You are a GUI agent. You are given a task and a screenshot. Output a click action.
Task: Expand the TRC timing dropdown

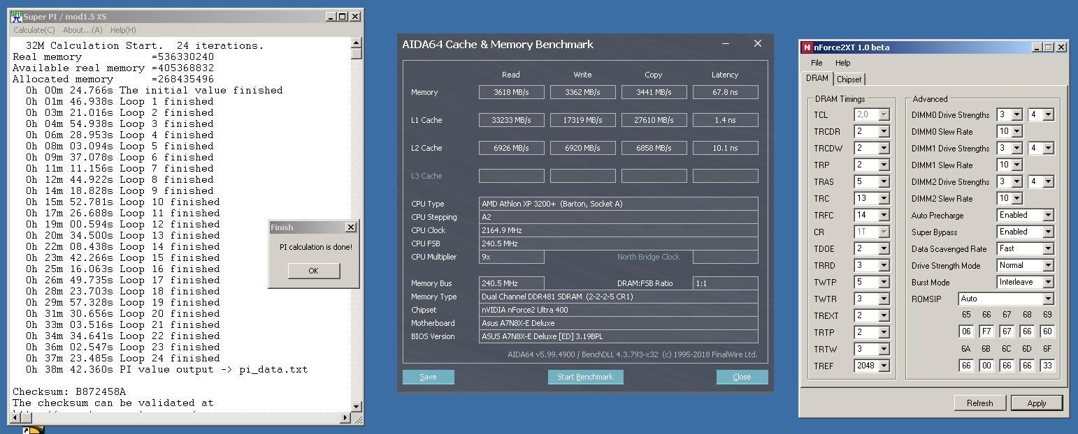(884, 198)
